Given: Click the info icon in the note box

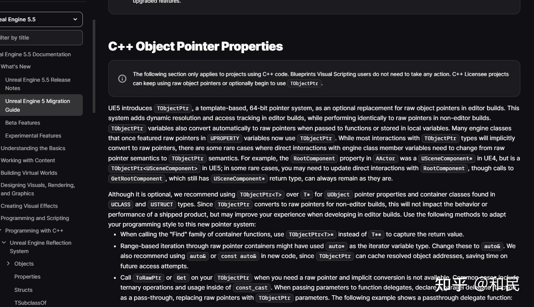Looking at the screenshot, I should click(122, 79).
